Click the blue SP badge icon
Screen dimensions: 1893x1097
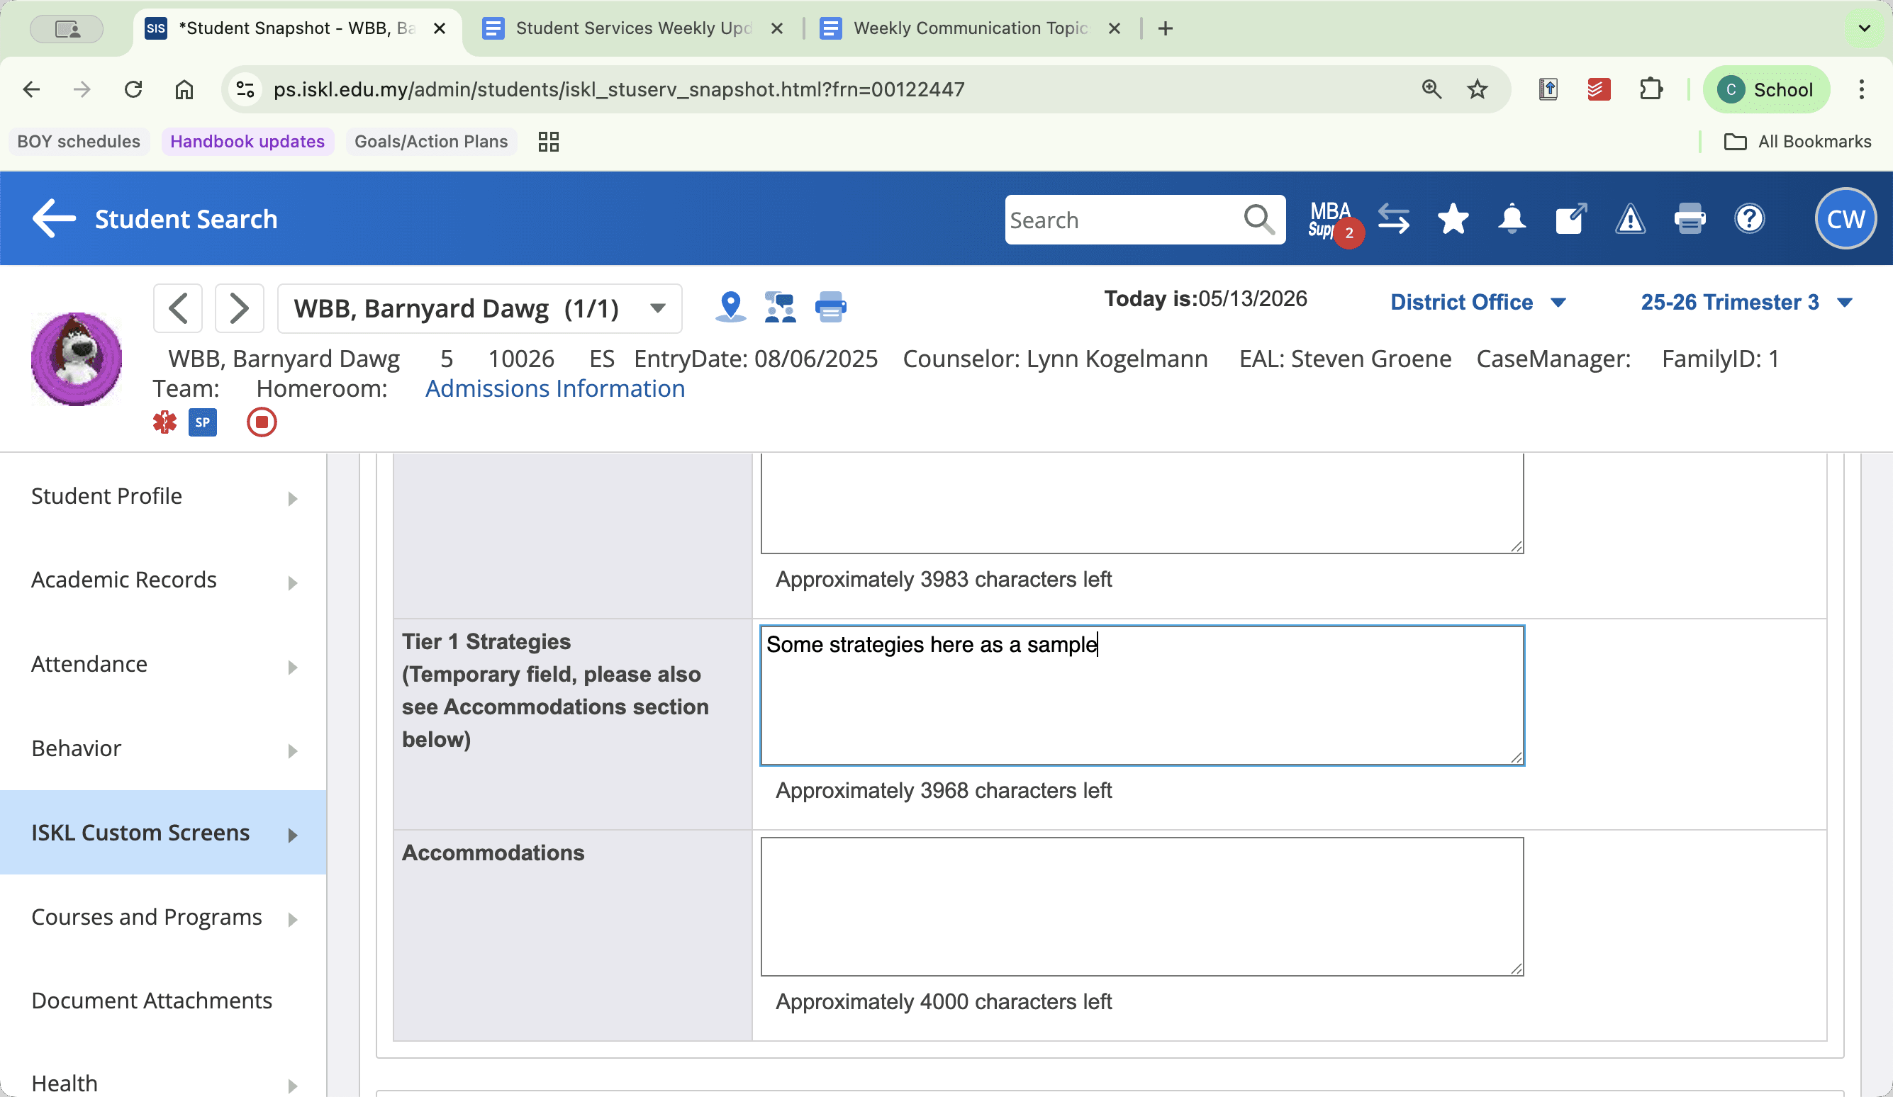202,422
